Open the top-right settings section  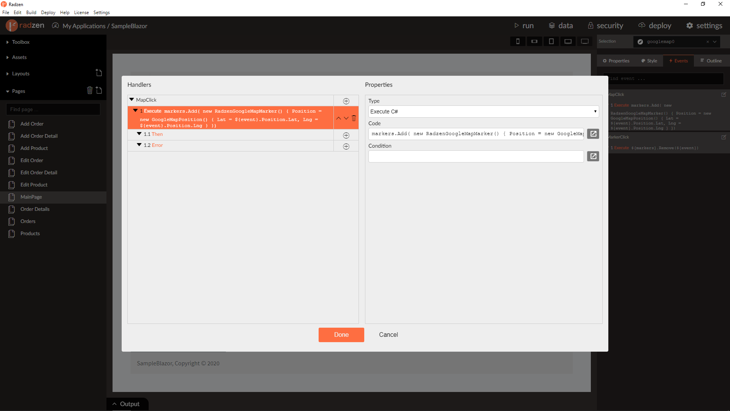pos(704,25)
